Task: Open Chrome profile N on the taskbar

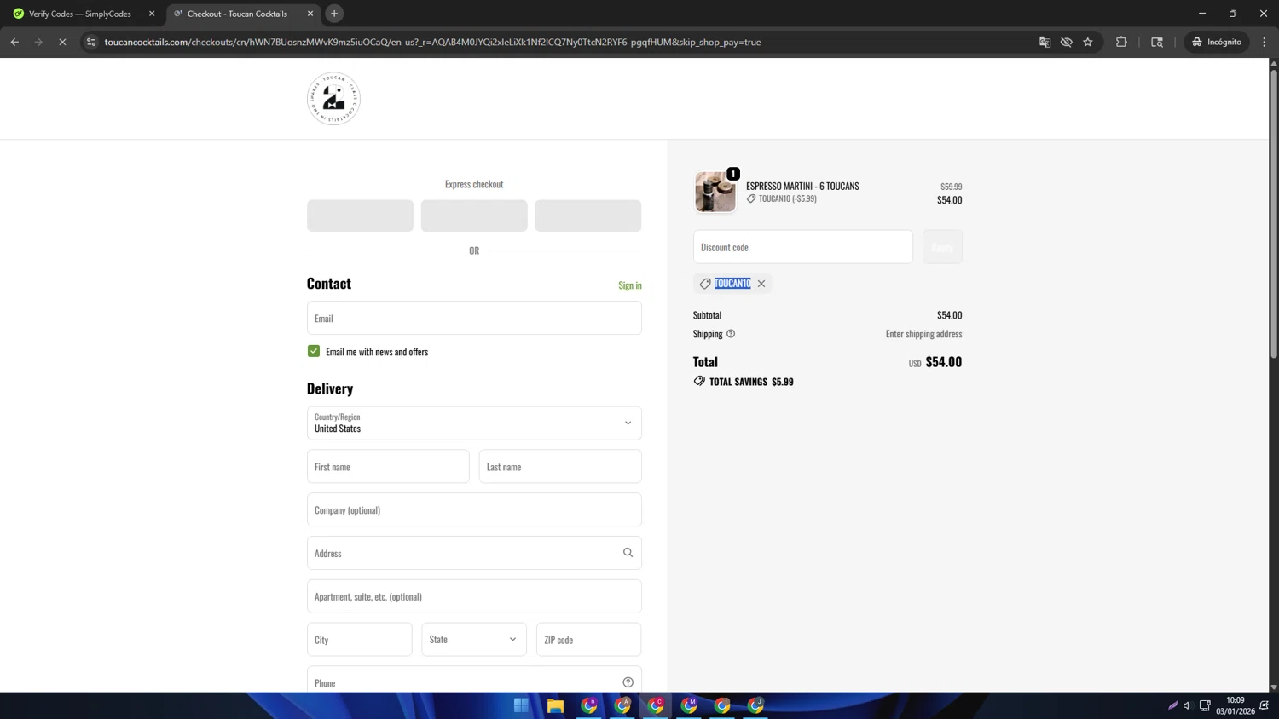Action: (x=589, y=705)
